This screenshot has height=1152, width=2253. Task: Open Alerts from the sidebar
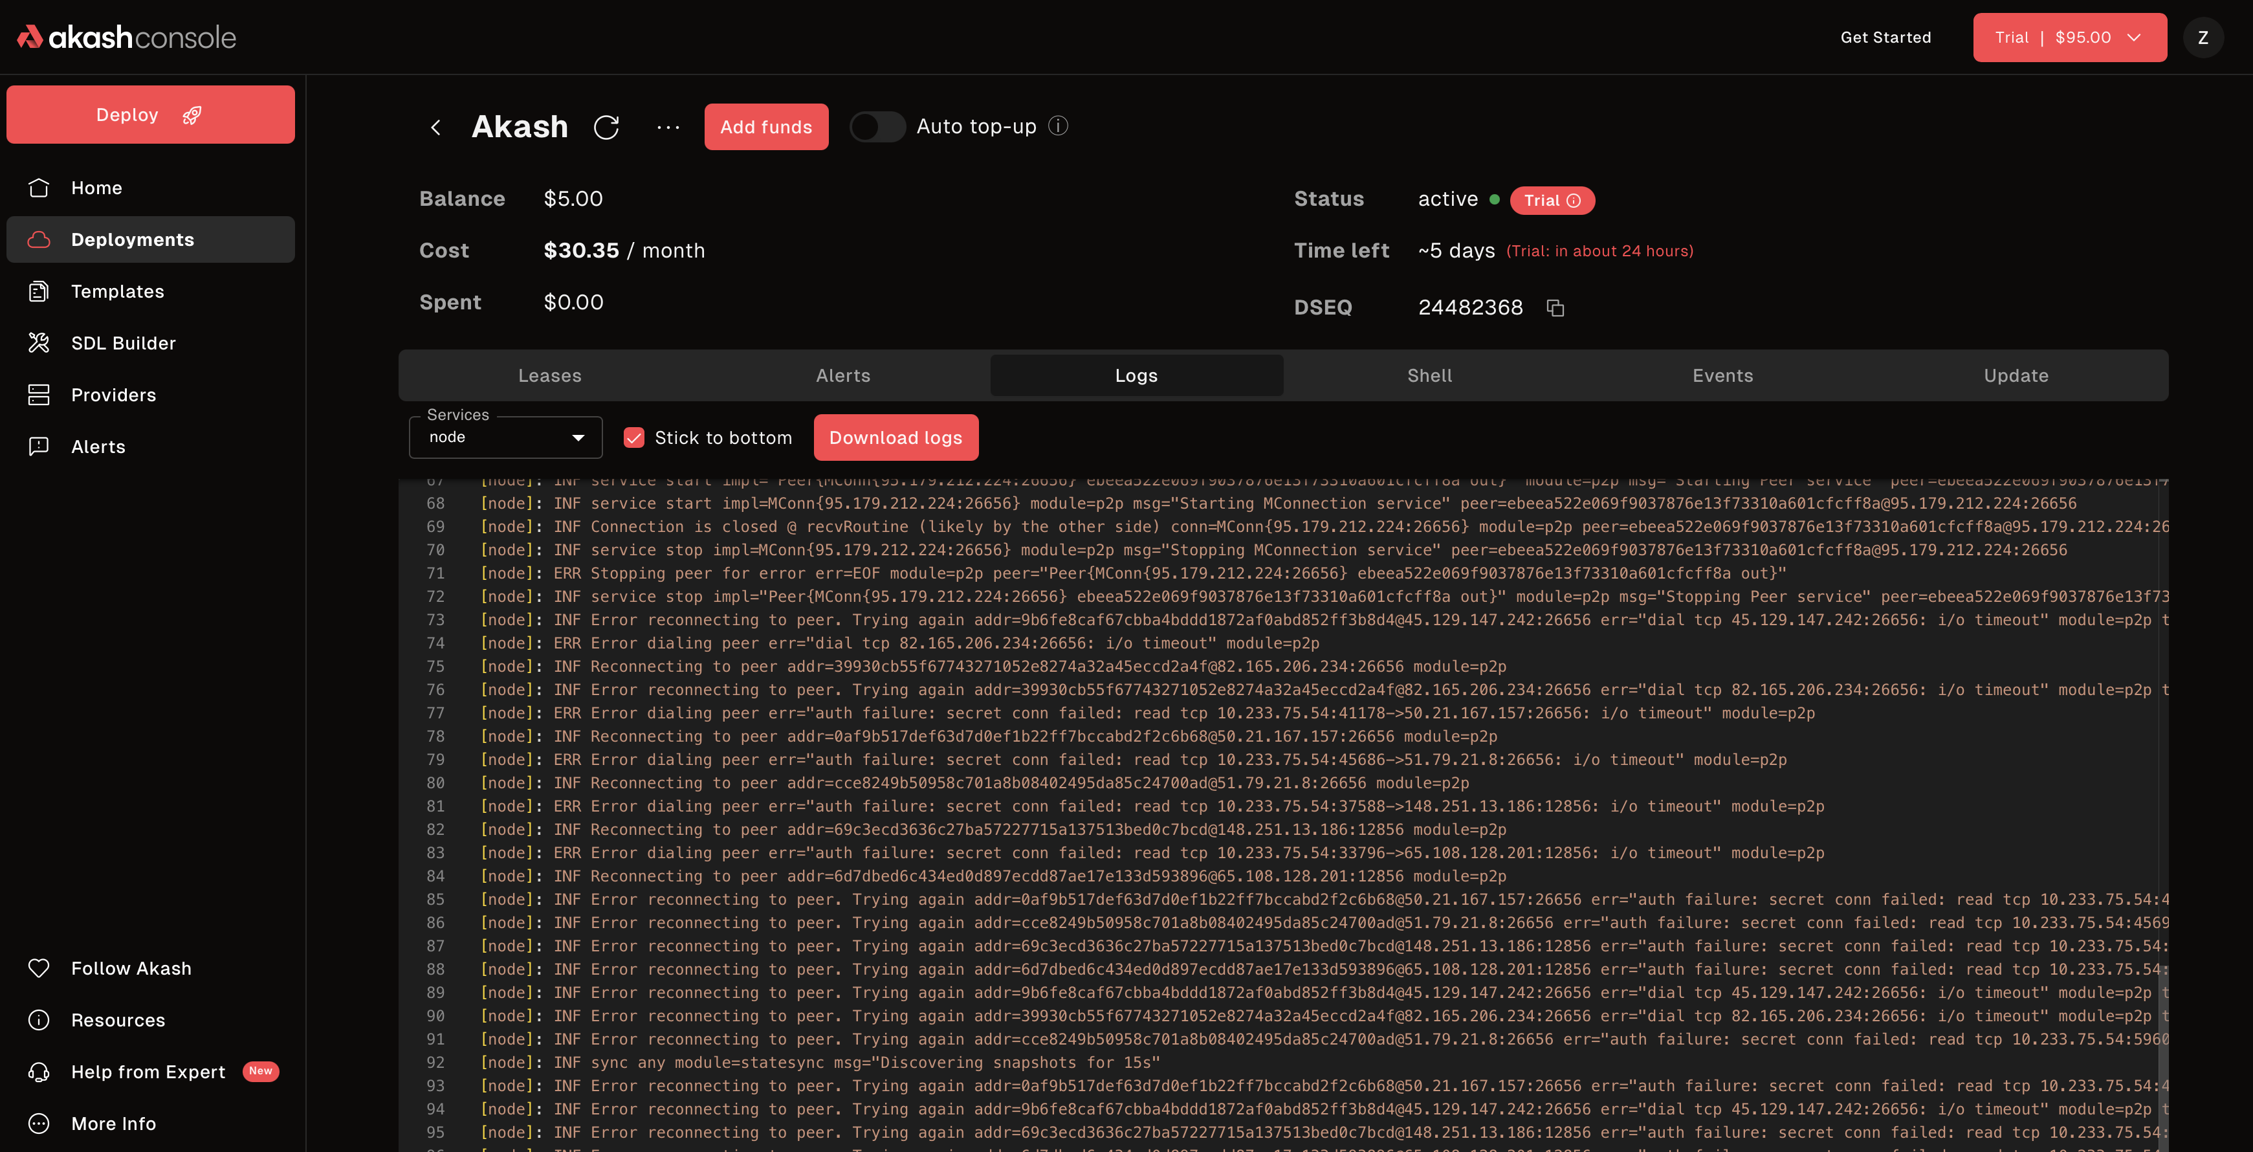(97, 446)
